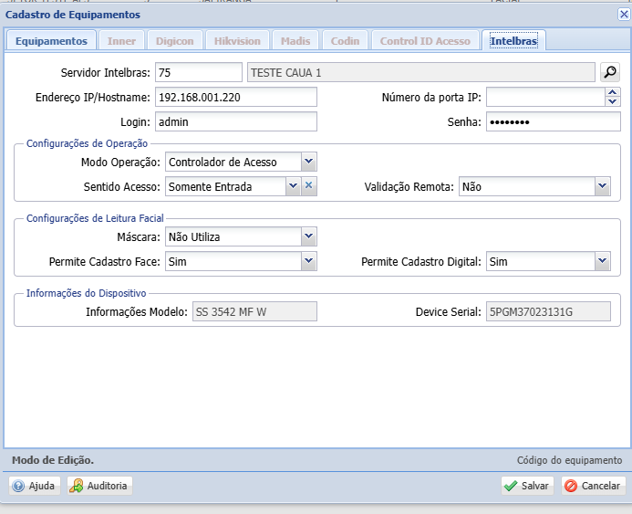Open Permite Cadastro Digital dropdown
This screenshot has width=632, height=514.
pos(602,262)
